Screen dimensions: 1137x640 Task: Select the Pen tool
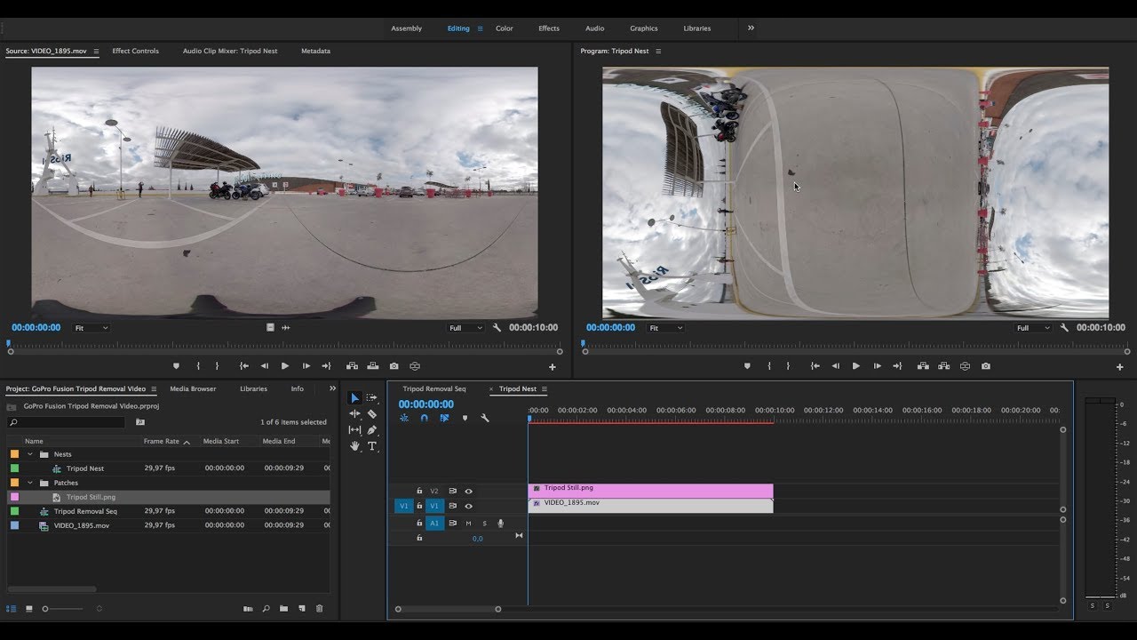[372, 429]
